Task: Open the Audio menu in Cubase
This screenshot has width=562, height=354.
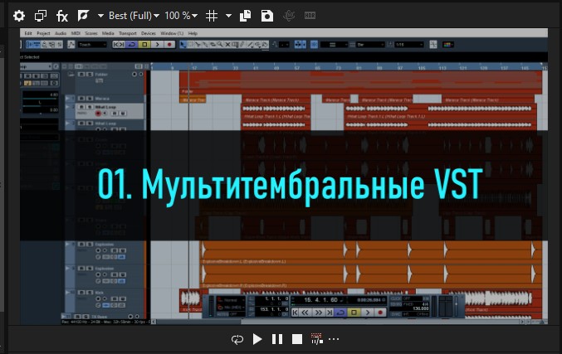Action: pos(61,33)
